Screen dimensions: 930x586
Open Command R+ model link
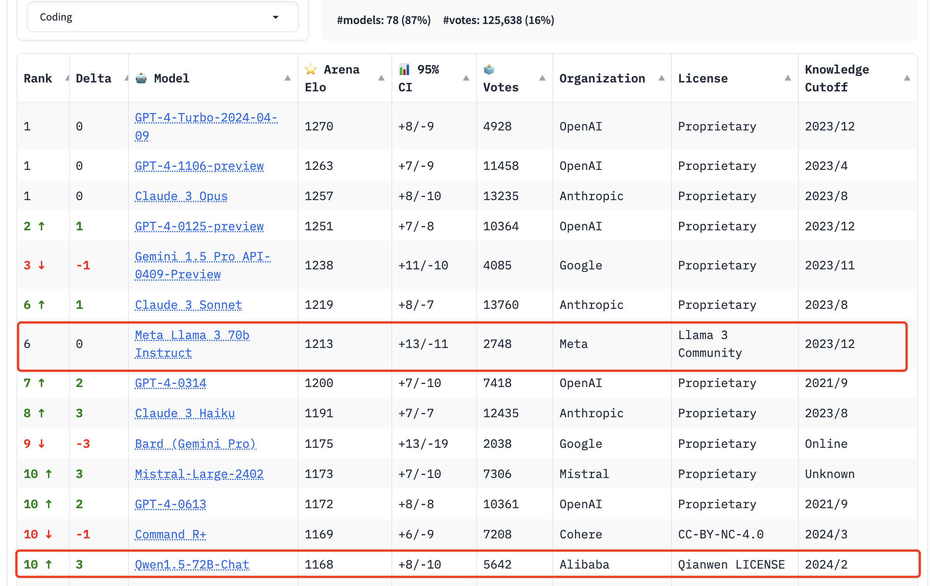click(x=170, y=534)
